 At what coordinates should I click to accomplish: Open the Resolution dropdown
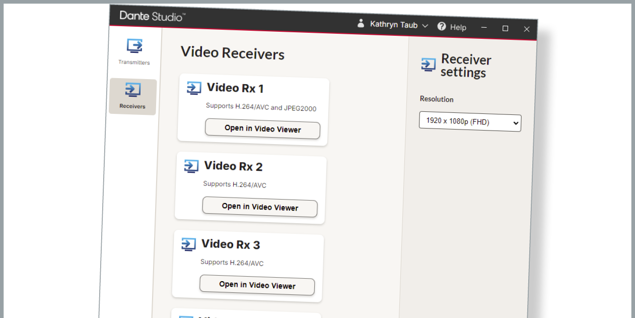pos(470,122)
